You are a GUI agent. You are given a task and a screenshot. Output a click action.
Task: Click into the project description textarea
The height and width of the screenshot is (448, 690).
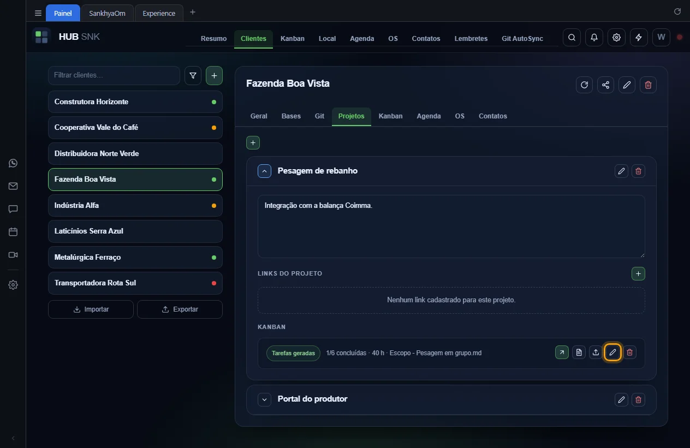(451, 226)
